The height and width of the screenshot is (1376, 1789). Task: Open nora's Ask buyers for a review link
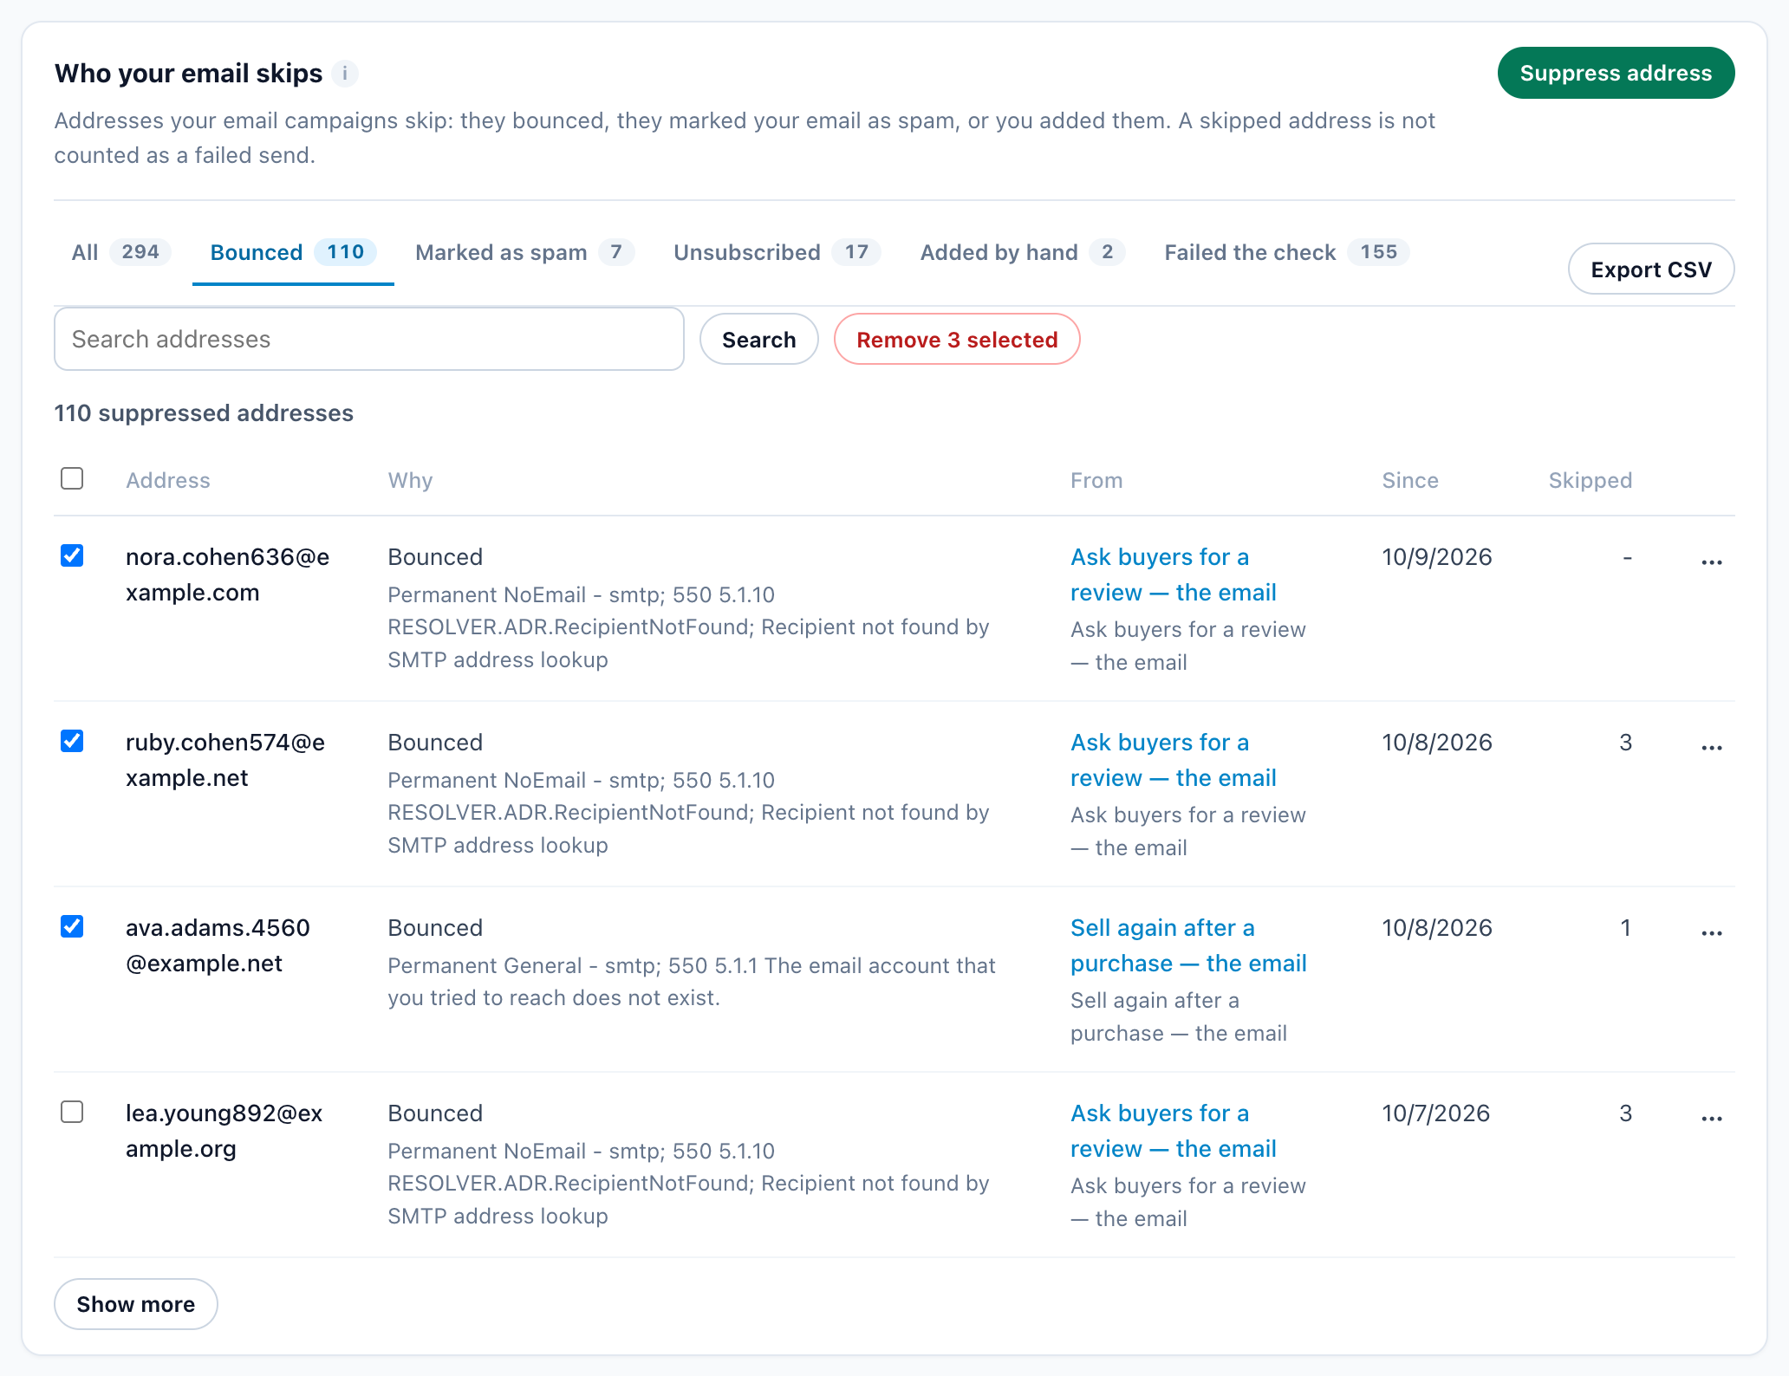(x=1173, y=574)
